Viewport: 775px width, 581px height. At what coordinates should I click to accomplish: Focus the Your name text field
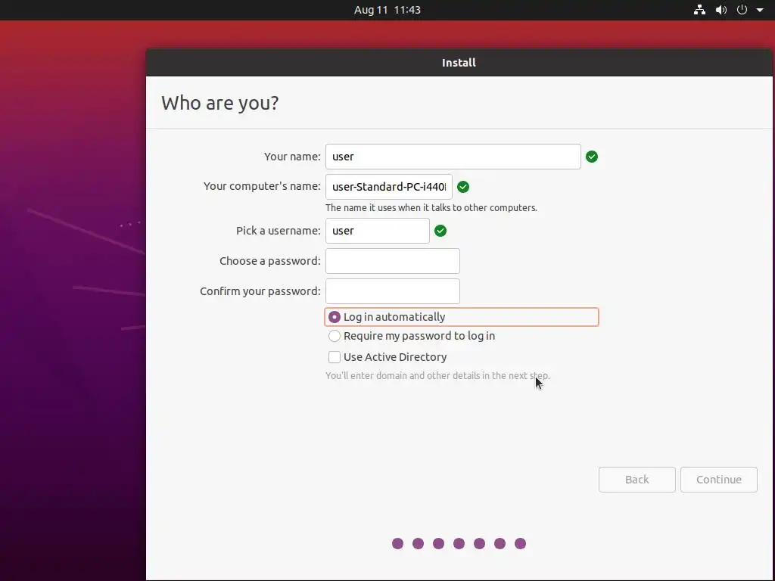tap(453, 157)
